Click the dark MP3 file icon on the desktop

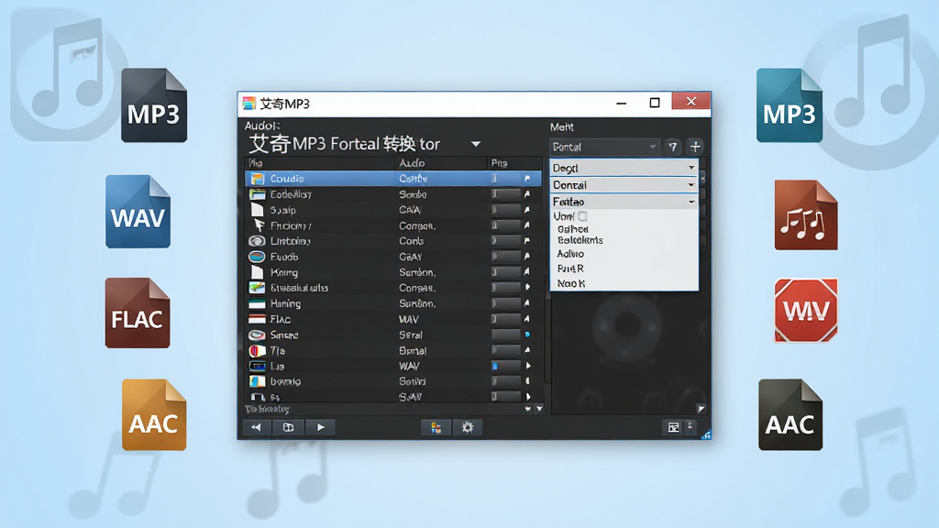154,105
